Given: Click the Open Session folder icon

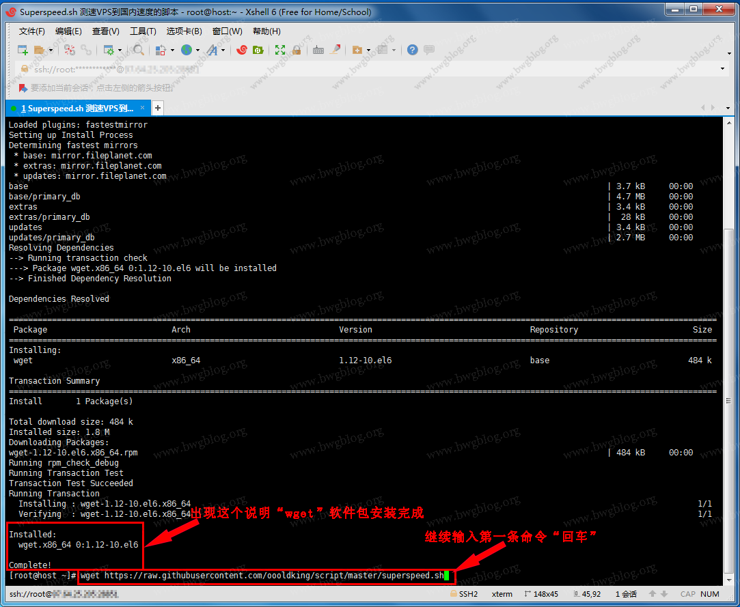Looking at the screenshot, I should tap(40, 50).
